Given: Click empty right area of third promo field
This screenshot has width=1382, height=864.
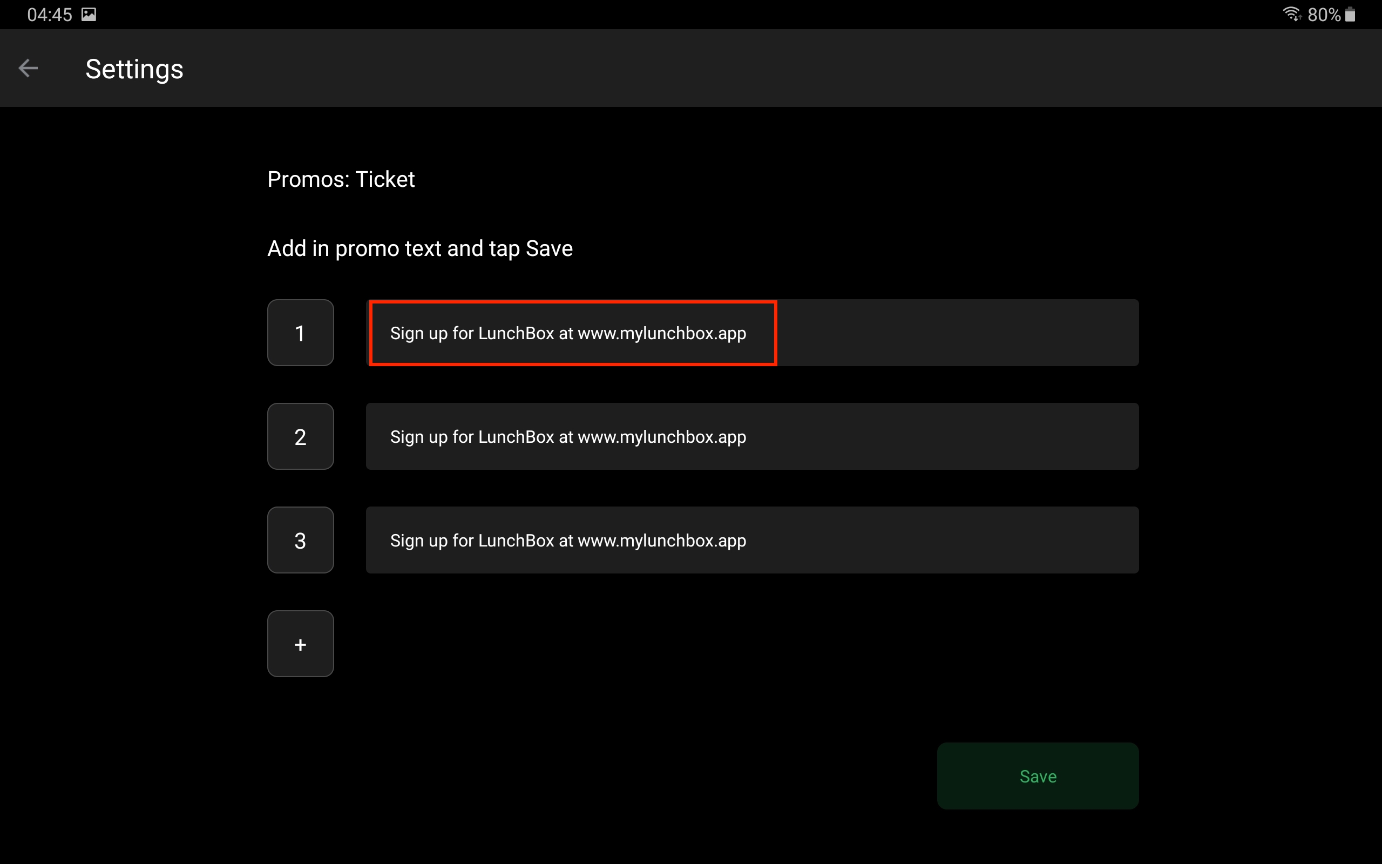Looking at the screenshot, I should point(942,540).
